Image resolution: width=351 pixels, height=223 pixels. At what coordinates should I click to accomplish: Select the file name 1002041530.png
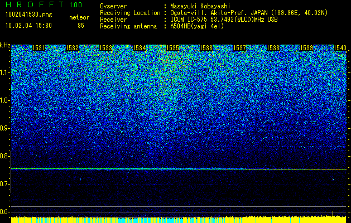coord(29,14)
